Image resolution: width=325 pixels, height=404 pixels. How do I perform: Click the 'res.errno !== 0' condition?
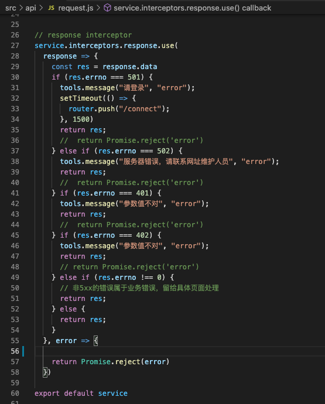click(x=130, y=278)
